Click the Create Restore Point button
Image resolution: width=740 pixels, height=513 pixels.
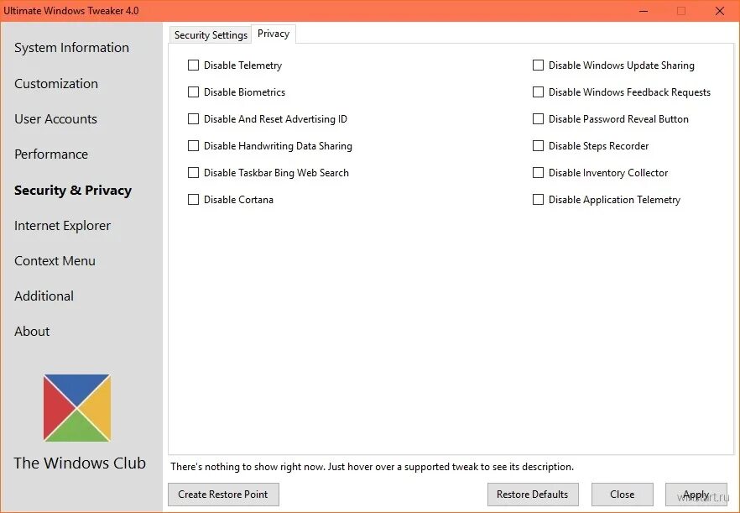(x=223, y=494)
